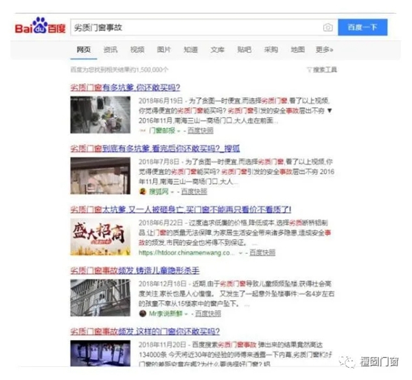The image size is (412, 380).
Task: Go to the 文库 tab
Action: click(217, 49)
